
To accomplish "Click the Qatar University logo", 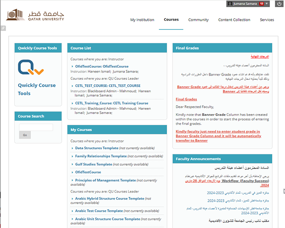I will coord(35,16).
